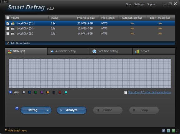Click the red color swatch in Map legend

(60, 92)
